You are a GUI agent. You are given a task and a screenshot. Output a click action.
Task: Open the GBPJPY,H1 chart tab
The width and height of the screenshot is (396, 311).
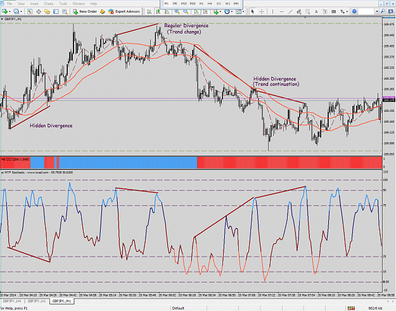(x=37, y=301)
